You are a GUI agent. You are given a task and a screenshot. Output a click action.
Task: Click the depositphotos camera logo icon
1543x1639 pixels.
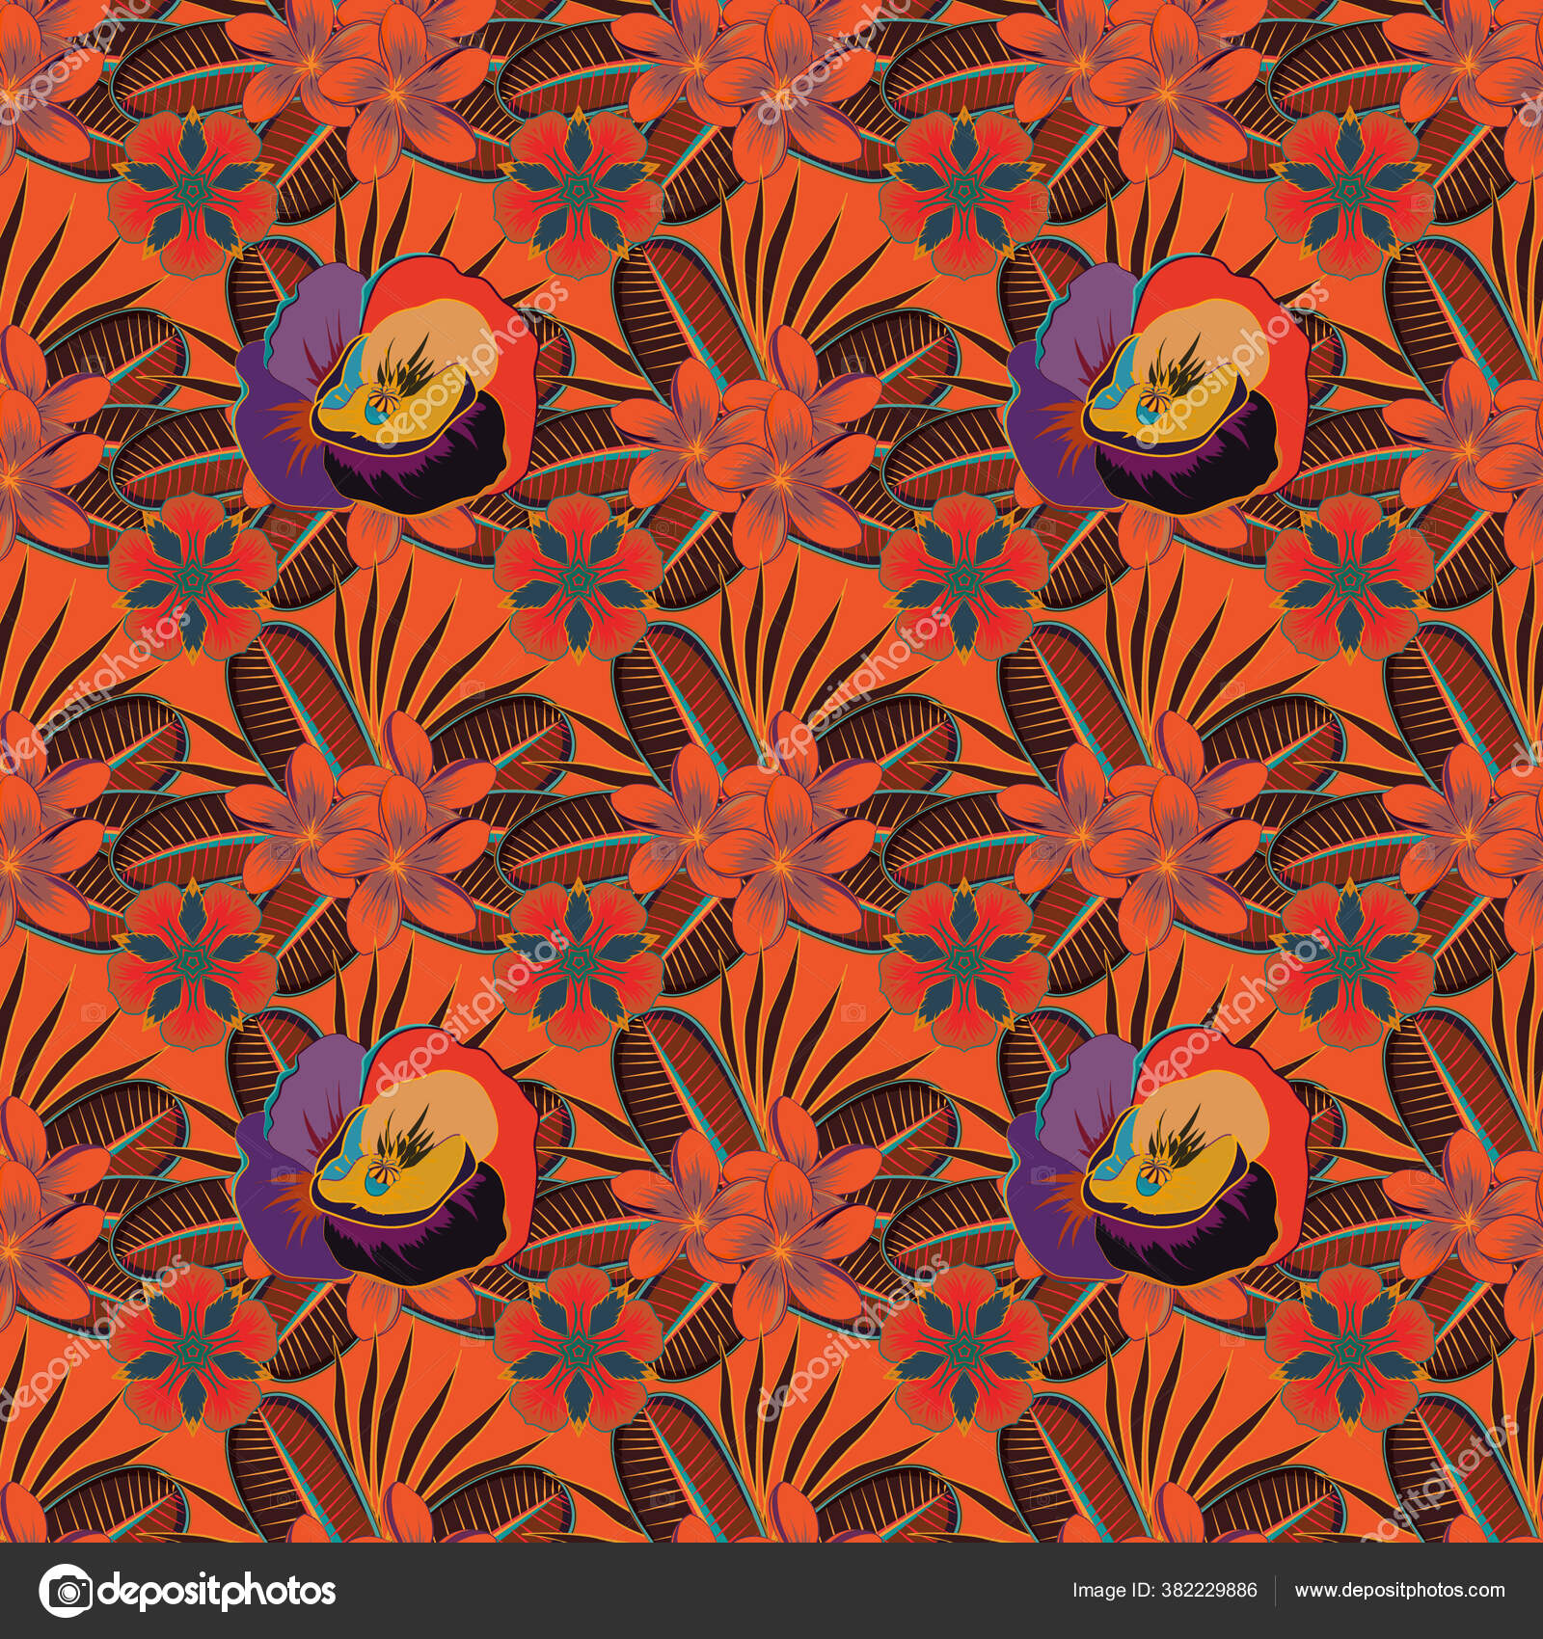pyautogui.click(x=66, y=1590)
